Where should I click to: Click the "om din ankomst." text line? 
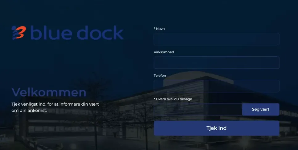click(29, 111)
